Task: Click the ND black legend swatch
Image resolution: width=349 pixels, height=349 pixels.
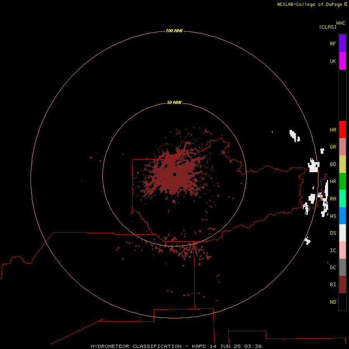Action: coord(342,302)
